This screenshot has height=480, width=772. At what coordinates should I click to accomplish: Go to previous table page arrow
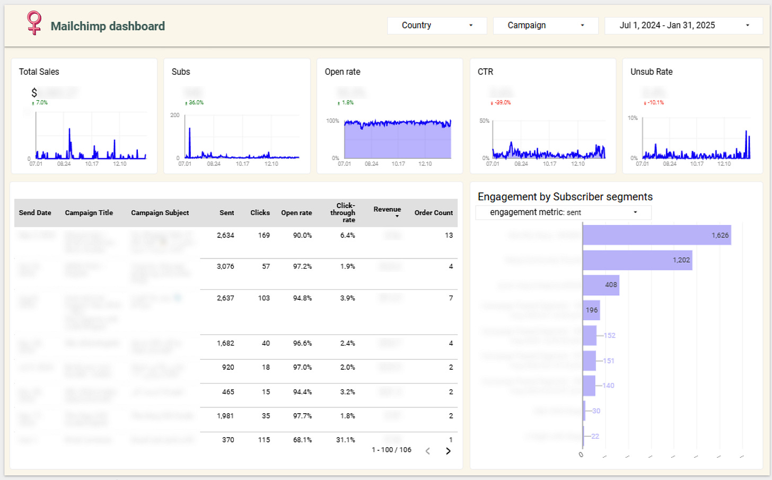pos(428,451)
